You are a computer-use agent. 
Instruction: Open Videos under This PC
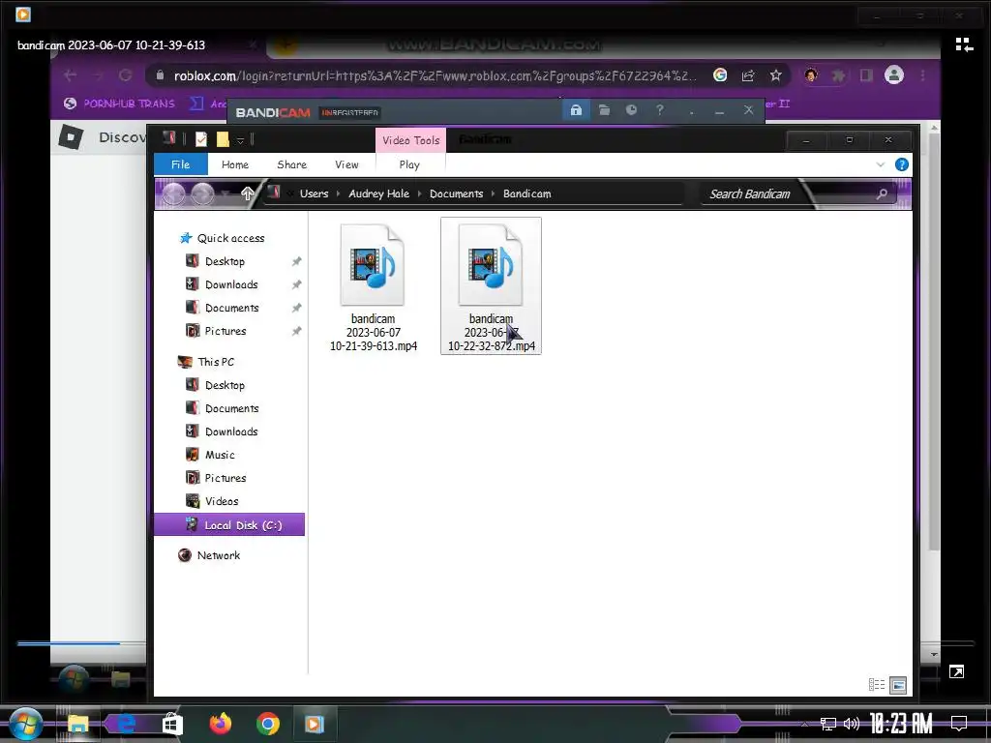coord(222,502)
